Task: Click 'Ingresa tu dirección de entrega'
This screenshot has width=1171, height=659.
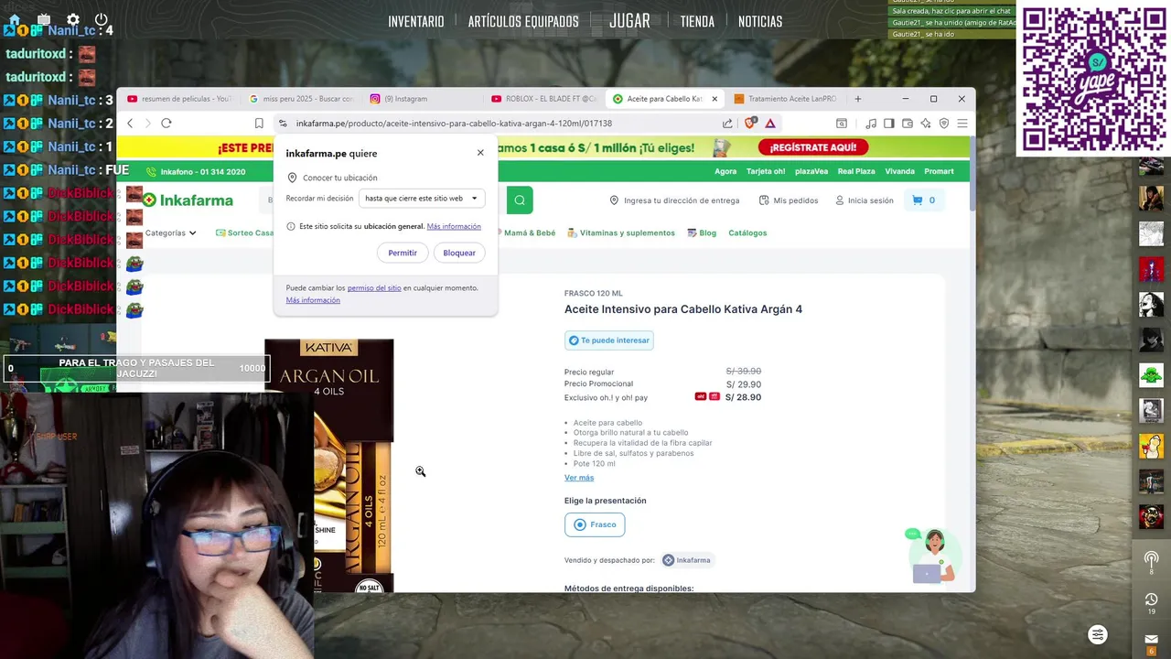Action: (x=674, y=200)
